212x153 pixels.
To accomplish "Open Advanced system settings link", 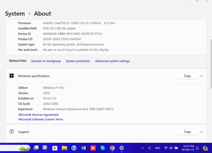I will 112,61.
